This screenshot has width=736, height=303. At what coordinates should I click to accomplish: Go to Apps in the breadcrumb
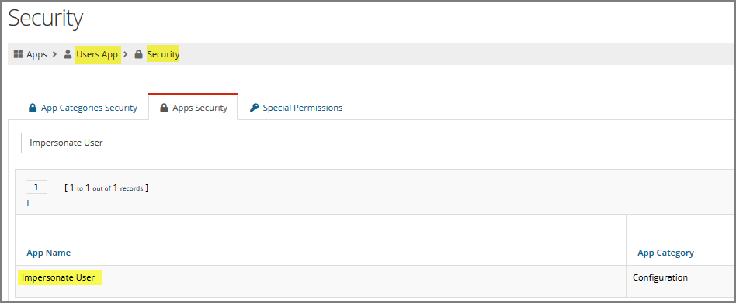point(36,54)
